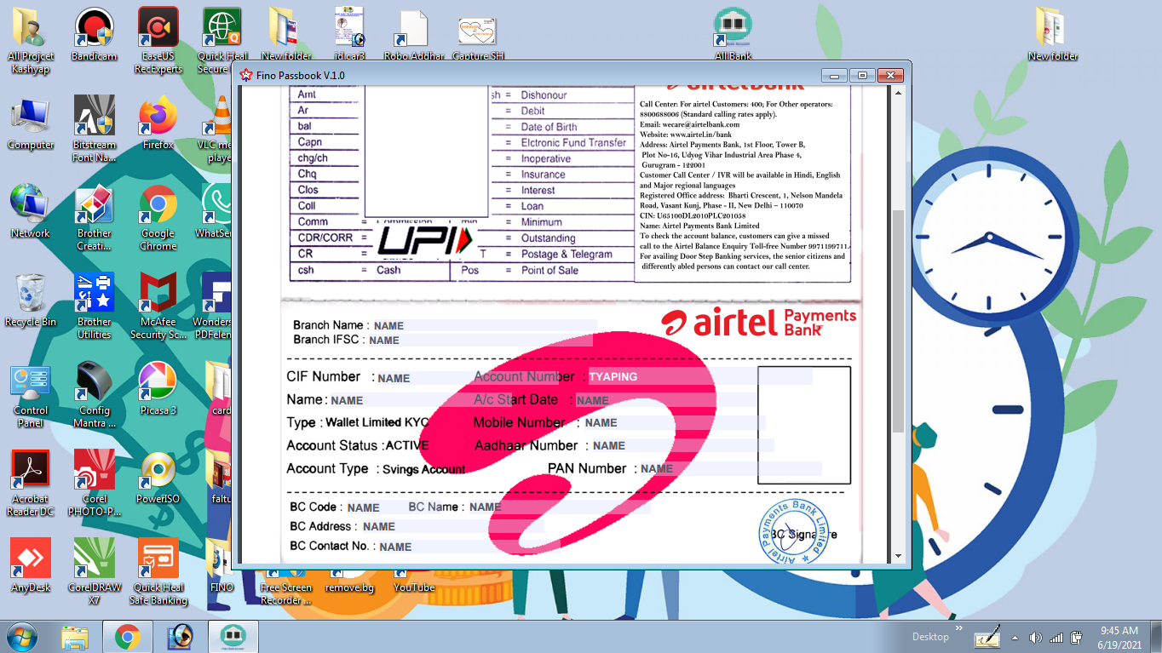Select the Recycle Bin icon
Viewport: 1162px width, 653px height.
pos(31,300)
